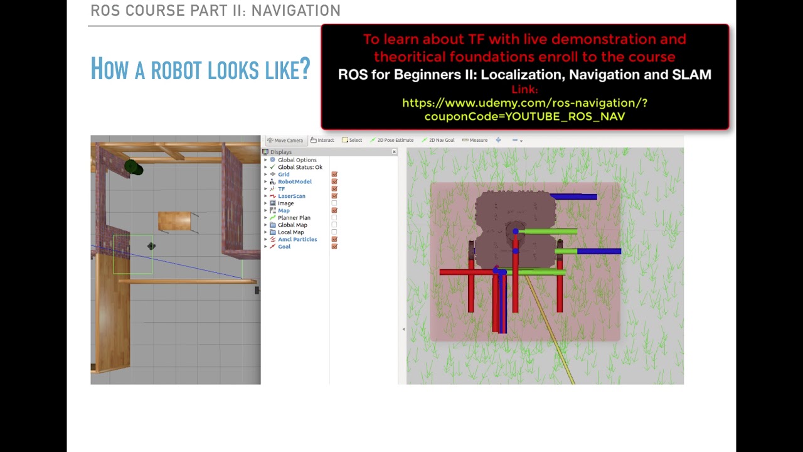
Task: Select the LaserScan display name
Action: click(x=292, y=196)
